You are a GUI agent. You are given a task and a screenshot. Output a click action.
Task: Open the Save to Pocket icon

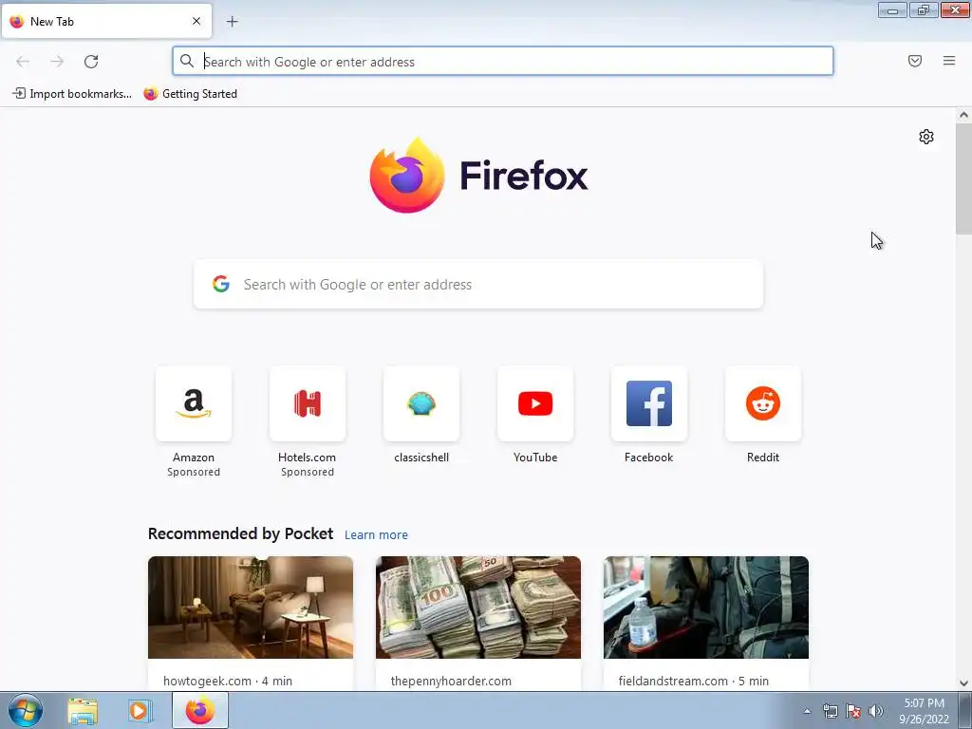(x=915, y=61)
